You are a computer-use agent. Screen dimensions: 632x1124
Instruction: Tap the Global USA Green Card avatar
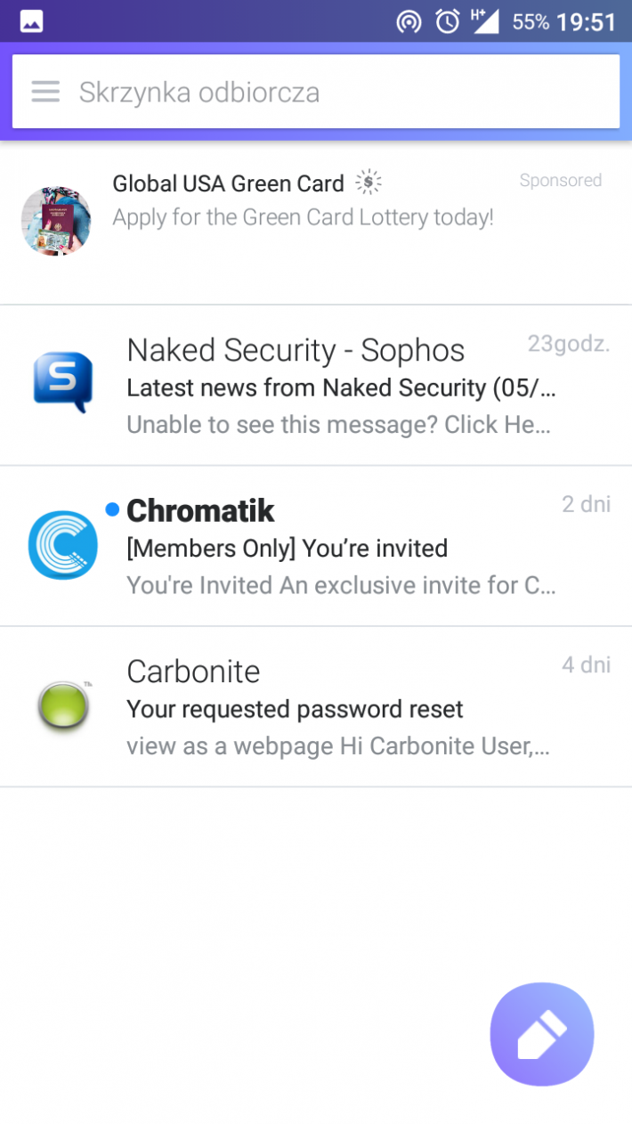click(56, 221)
